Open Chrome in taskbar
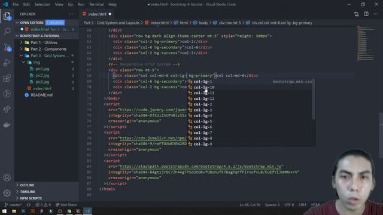Screen dimensions: 383x215 [69, 211]
